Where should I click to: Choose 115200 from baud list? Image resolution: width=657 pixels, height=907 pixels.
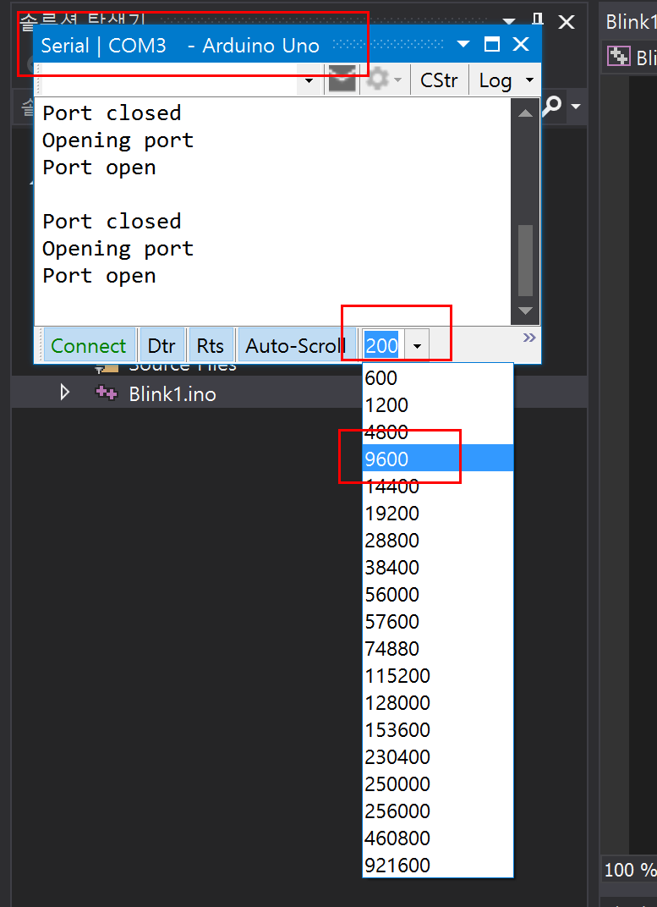[437, 676]
